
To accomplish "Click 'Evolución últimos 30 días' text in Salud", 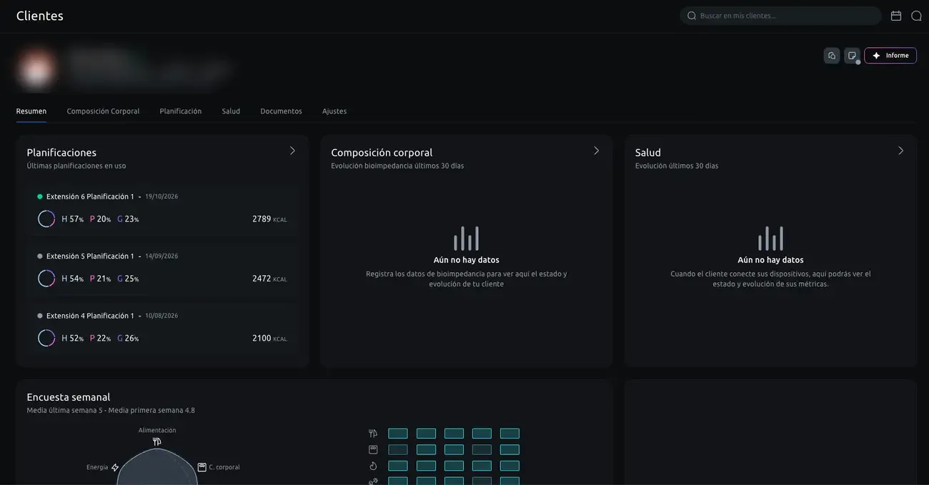I will (x=677, y=166).
